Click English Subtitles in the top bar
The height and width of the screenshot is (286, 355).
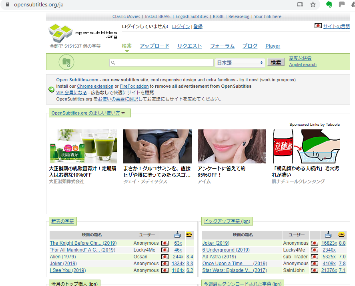pyautogui.click(x=192, y=16)
